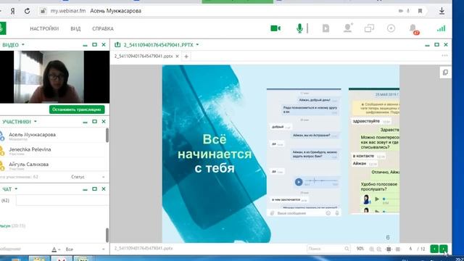Reload the browser page
Image resolution: width=464 pixels, height=261 pixels.
(27, 11)
